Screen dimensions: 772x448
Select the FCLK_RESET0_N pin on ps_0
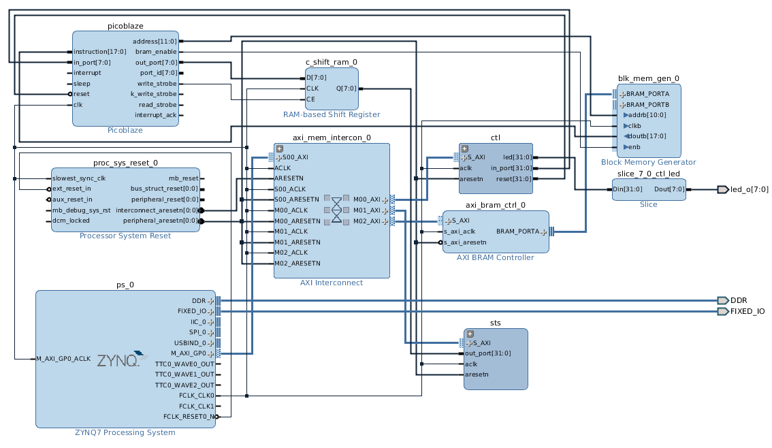(189, 417)
